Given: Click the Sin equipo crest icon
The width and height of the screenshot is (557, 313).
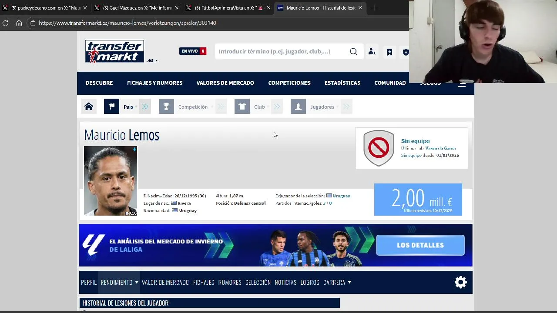Looking at the screenshot, I should 379,148.
